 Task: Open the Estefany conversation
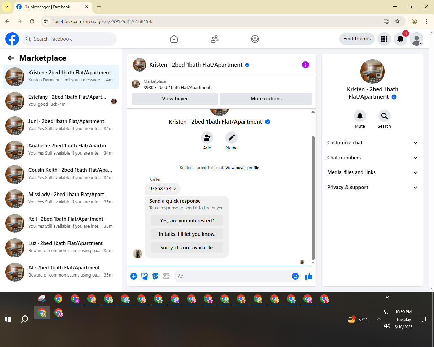click(61, 101)
